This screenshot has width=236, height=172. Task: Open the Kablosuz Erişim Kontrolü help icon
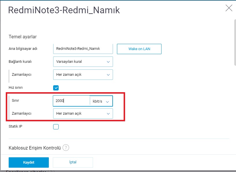[66, 148]
